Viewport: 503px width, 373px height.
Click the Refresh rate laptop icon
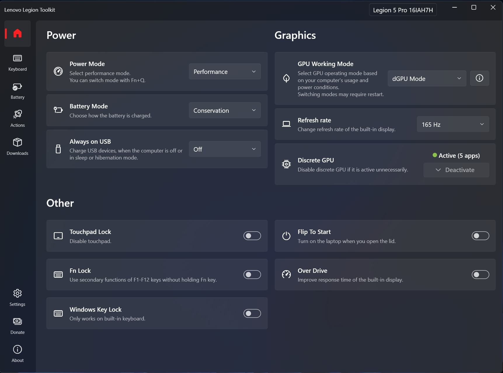(x=286, y=124)
